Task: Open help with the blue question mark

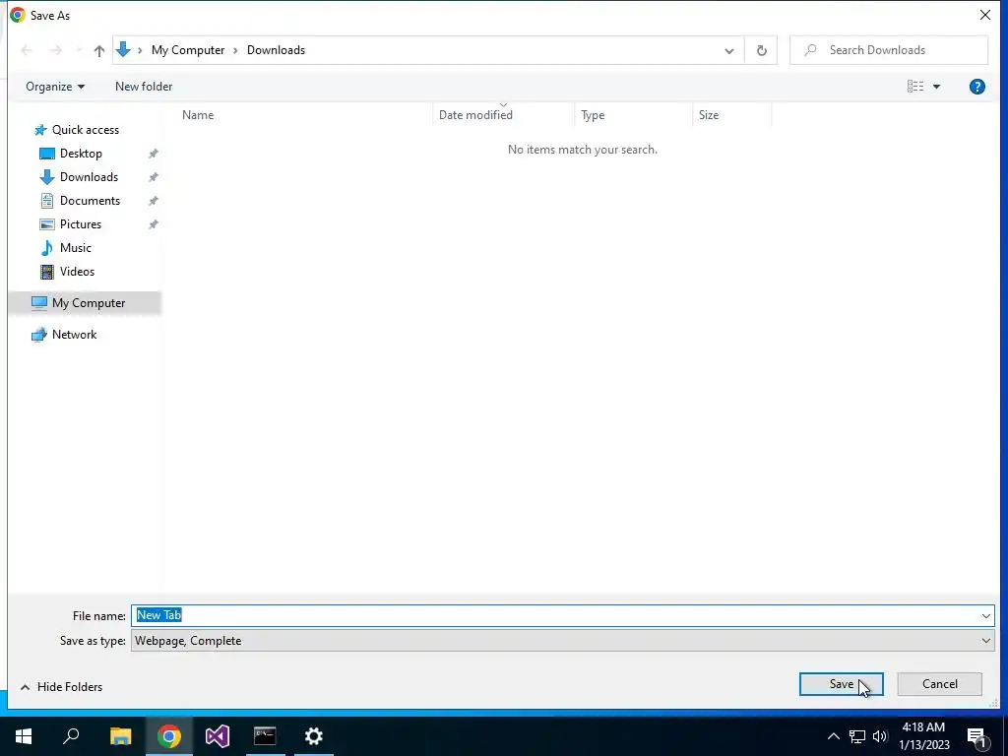Action: click(x=976, y=87)
